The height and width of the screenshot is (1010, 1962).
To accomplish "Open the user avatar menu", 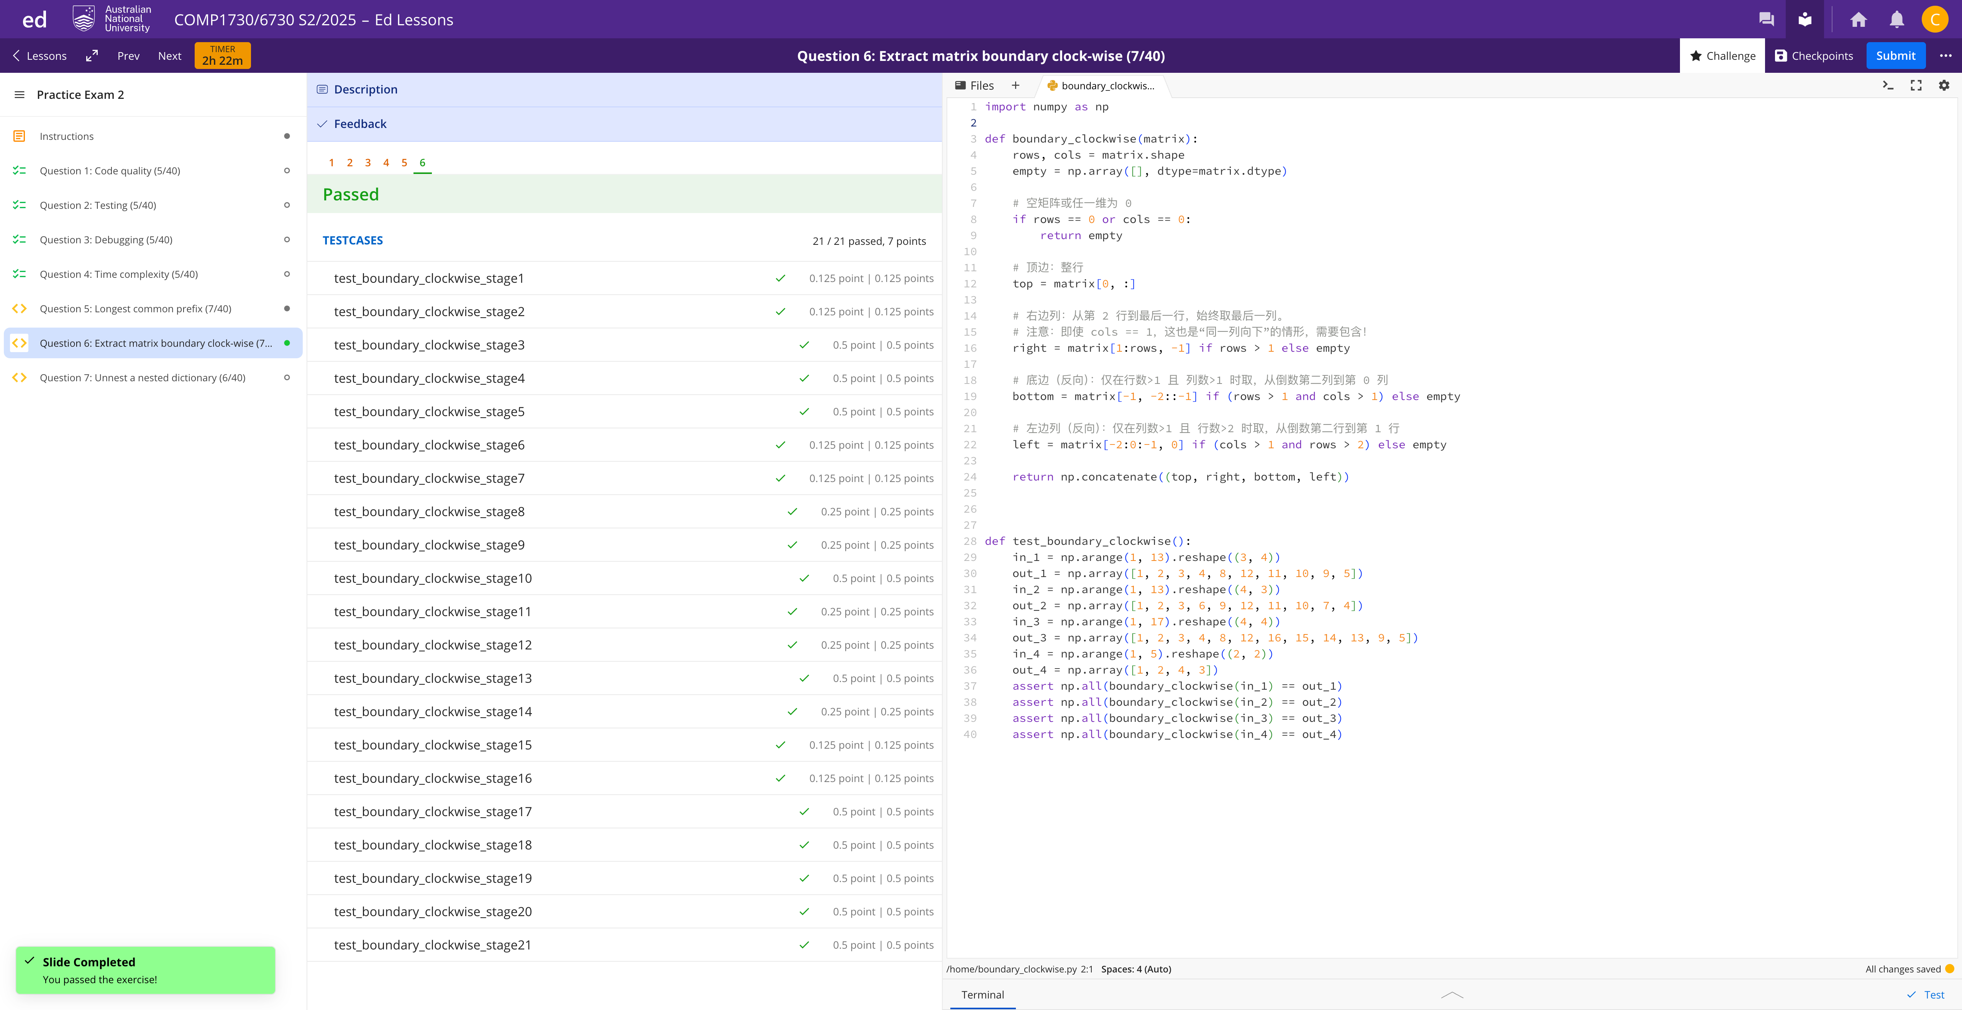I will (1935, 19).
